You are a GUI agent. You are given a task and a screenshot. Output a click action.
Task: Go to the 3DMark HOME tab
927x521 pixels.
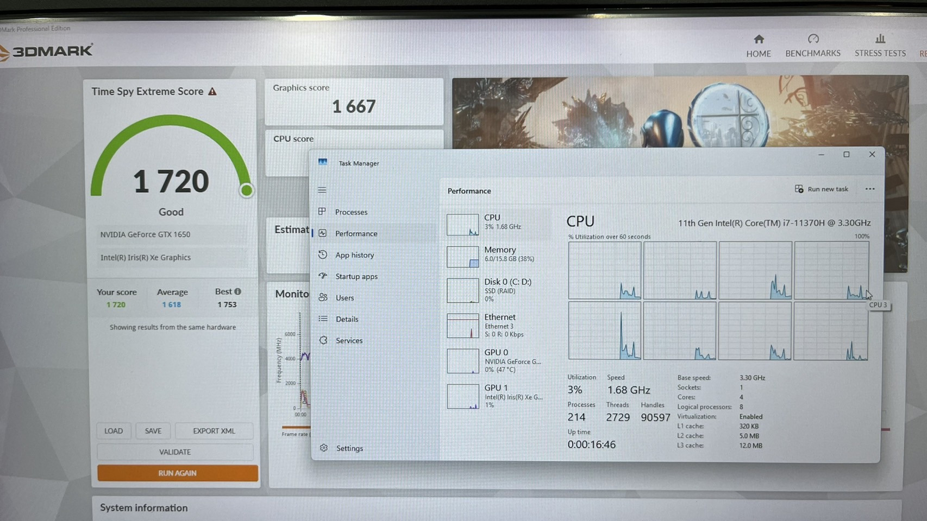pos(759,46)
